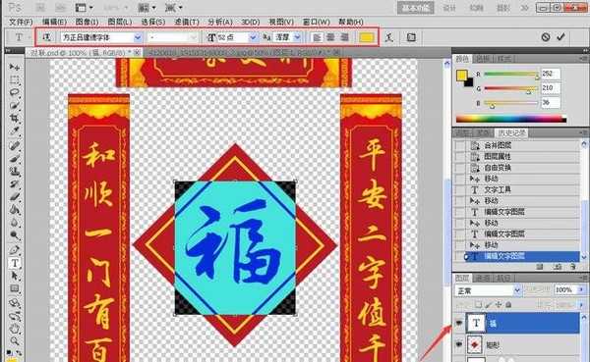Open the anti-aliasing method dropdown
590x362 pixels.
click(x=297, y=37)
